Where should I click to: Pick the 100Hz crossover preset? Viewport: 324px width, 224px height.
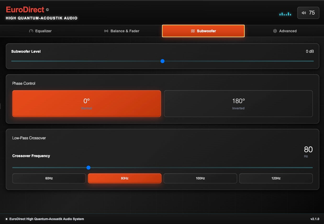pyautogui.click(x=200, y=178)
